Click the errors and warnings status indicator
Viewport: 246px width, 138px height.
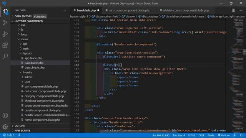9,135
